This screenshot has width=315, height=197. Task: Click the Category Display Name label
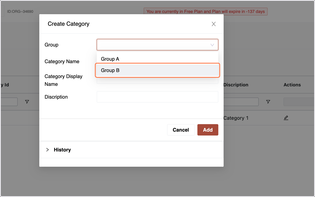pyautogui.click(x=64, y=80)
